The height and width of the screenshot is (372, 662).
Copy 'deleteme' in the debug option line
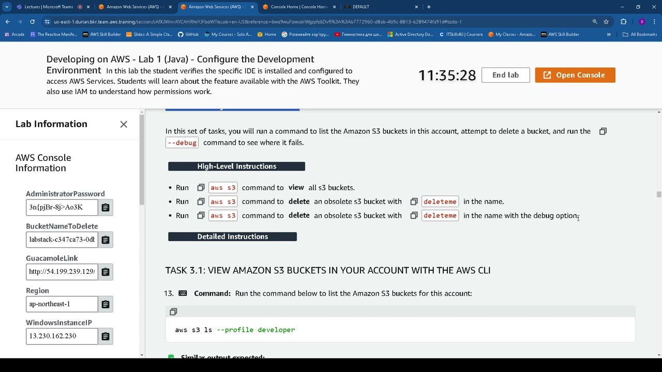(414, 215)
